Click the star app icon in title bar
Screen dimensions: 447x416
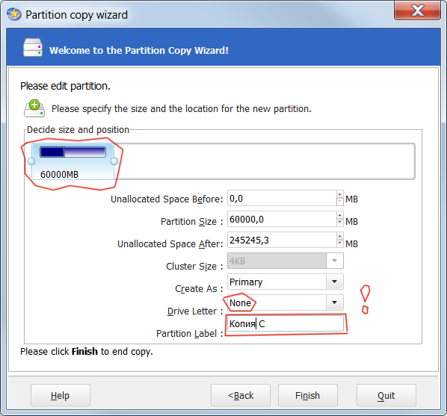[x=14, y=14]
